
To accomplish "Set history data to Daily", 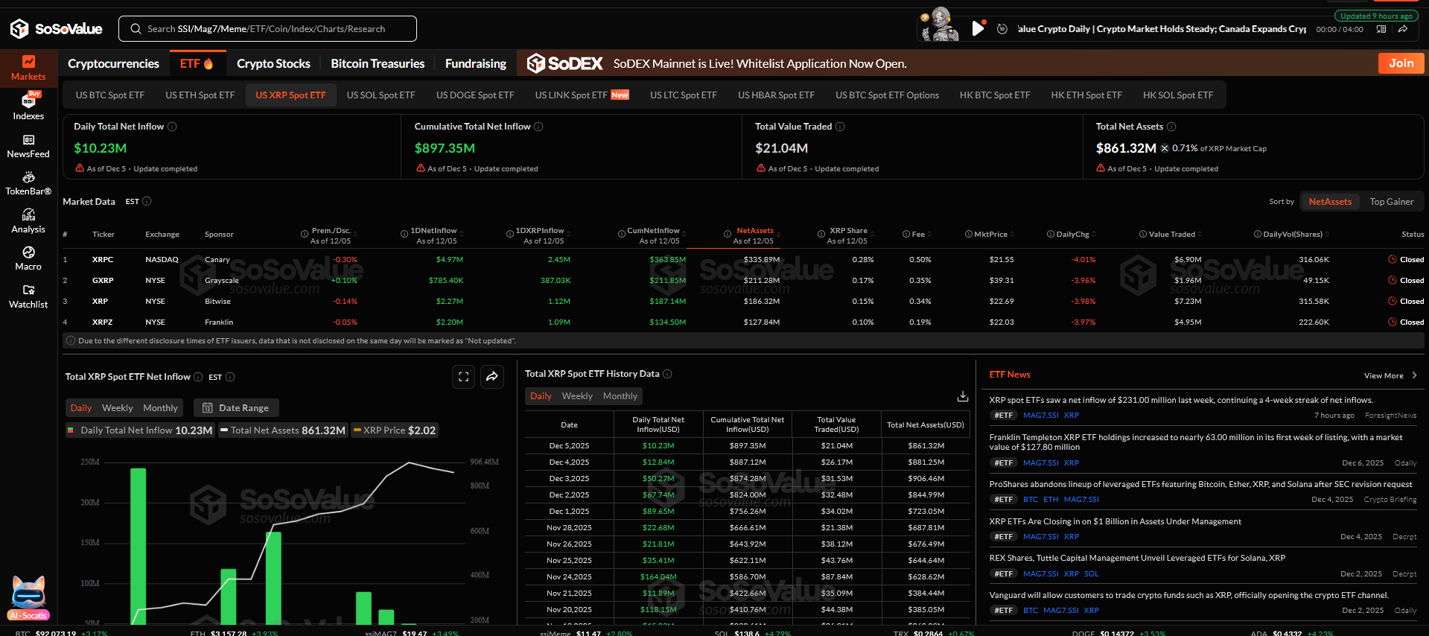I will click(x=541, y=396).
